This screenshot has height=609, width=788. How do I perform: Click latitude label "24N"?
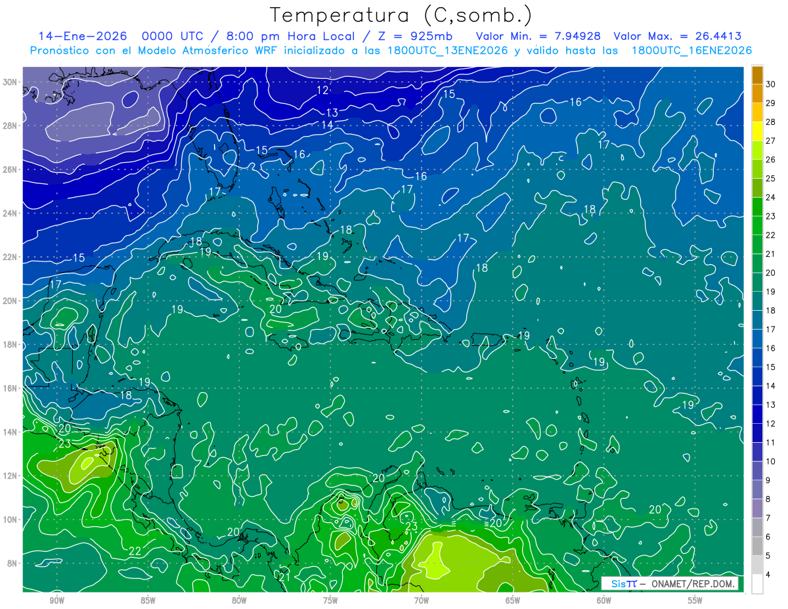[11, 213]
